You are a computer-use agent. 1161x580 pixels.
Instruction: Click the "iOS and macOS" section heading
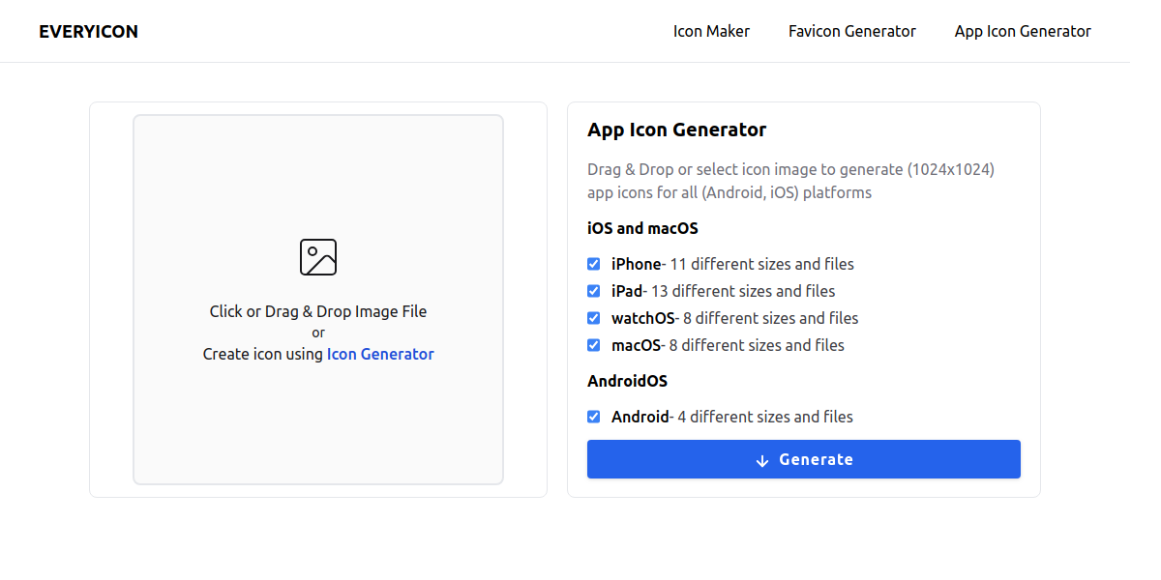(642, 229)
